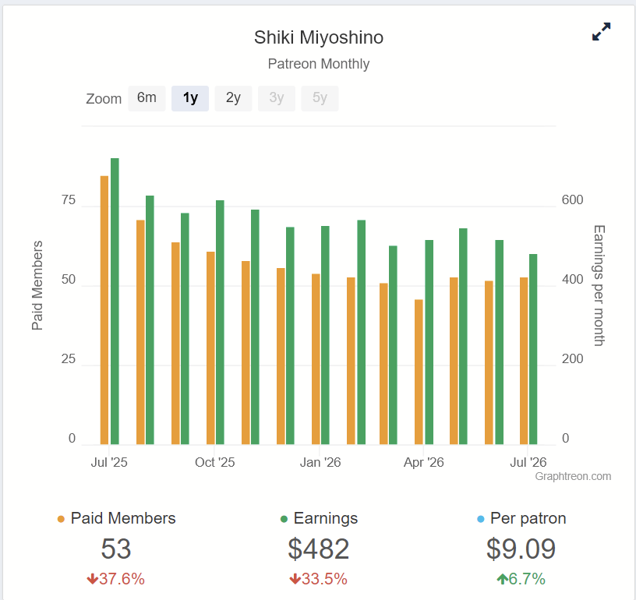Select the 2y zoom range
This screenshot has width=636, height=600.
click(233, 98)
